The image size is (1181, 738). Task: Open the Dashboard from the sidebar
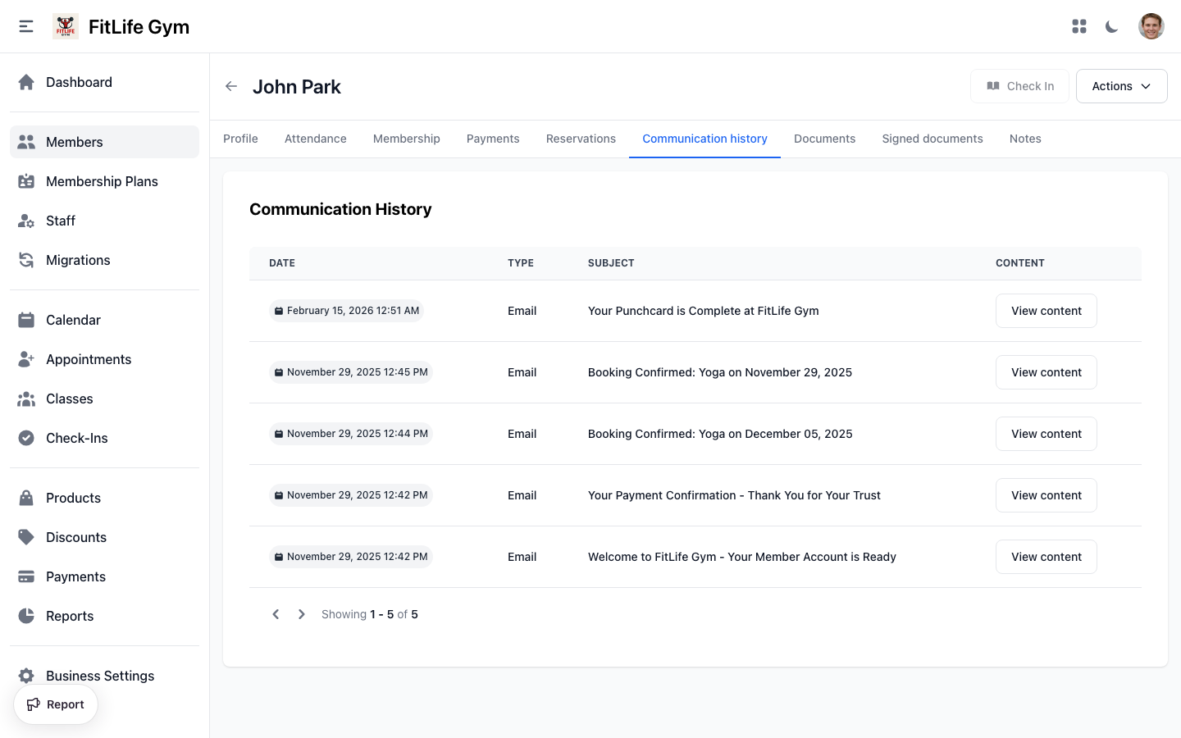26,82
